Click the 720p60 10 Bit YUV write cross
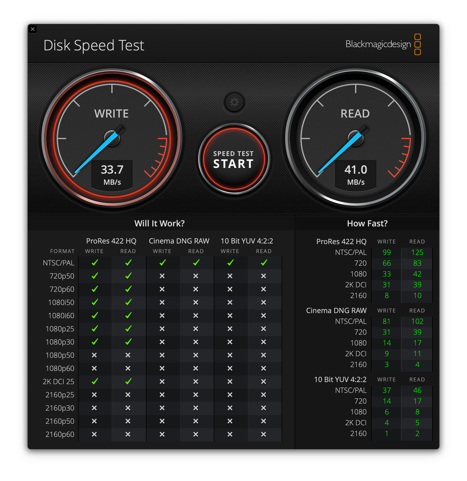The image size is (467, 481). click(x=230, y=289)
